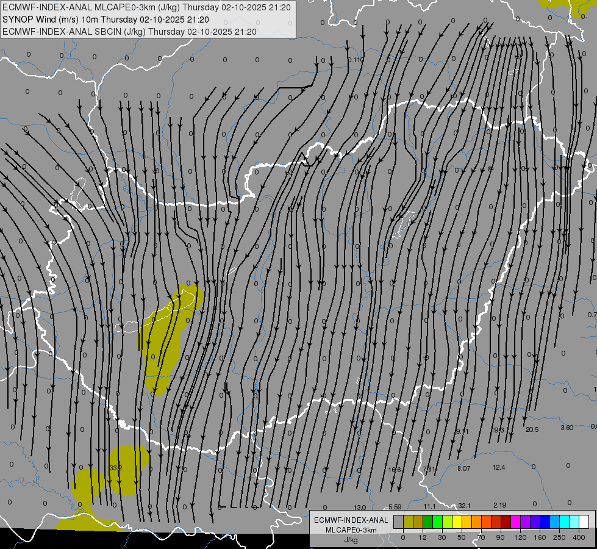
Task: Click the SBCIN header line
Action: click(129, 32)
